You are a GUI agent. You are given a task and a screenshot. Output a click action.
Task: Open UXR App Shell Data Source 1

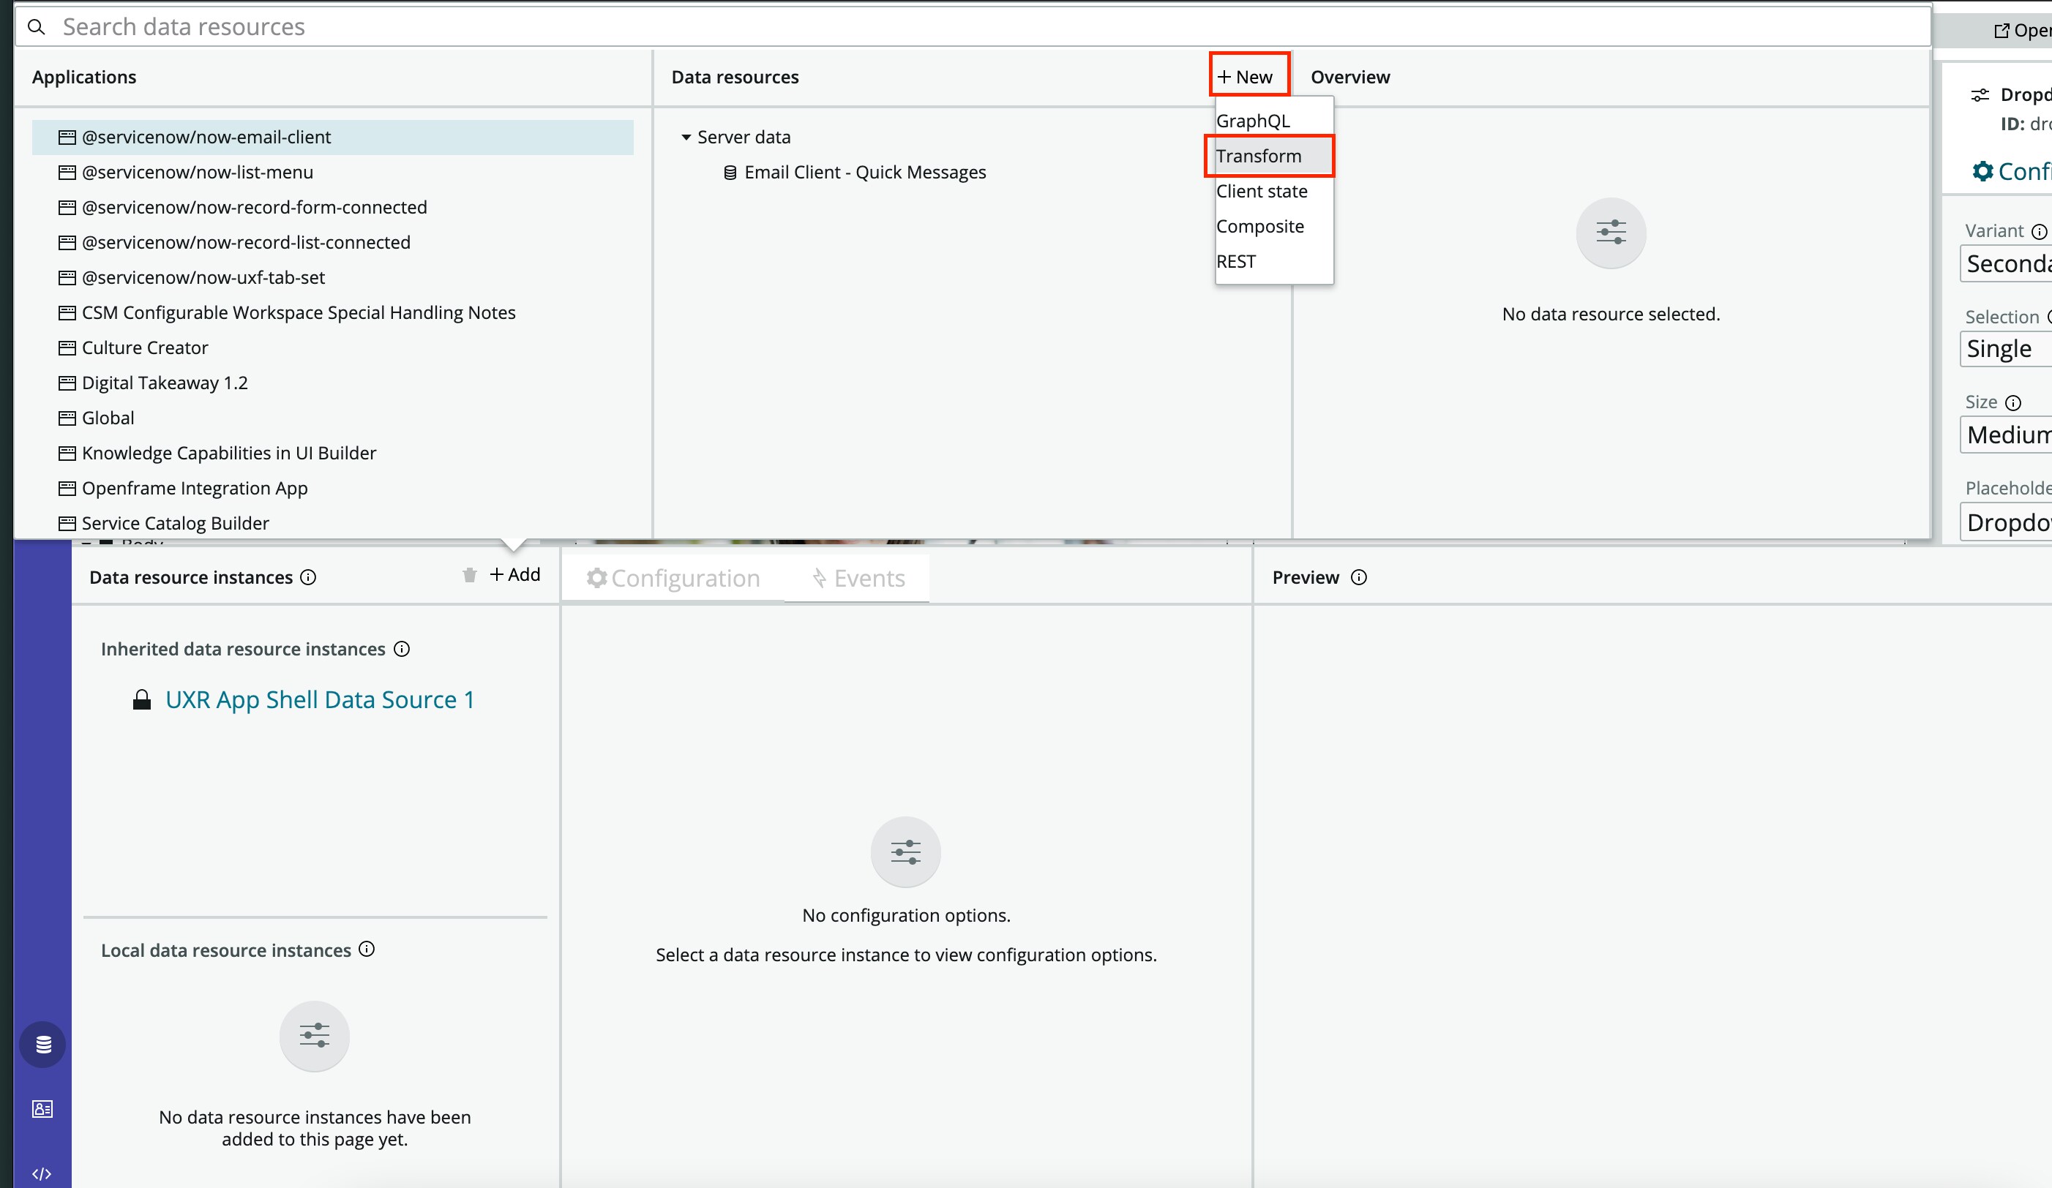[x=319, y=699]
